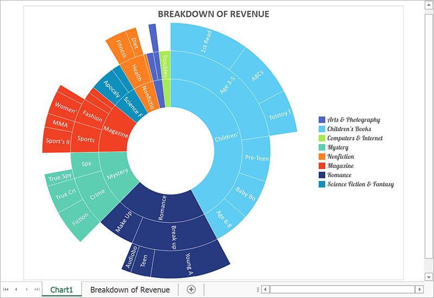Select the Women' outer segment

(66, 108)
